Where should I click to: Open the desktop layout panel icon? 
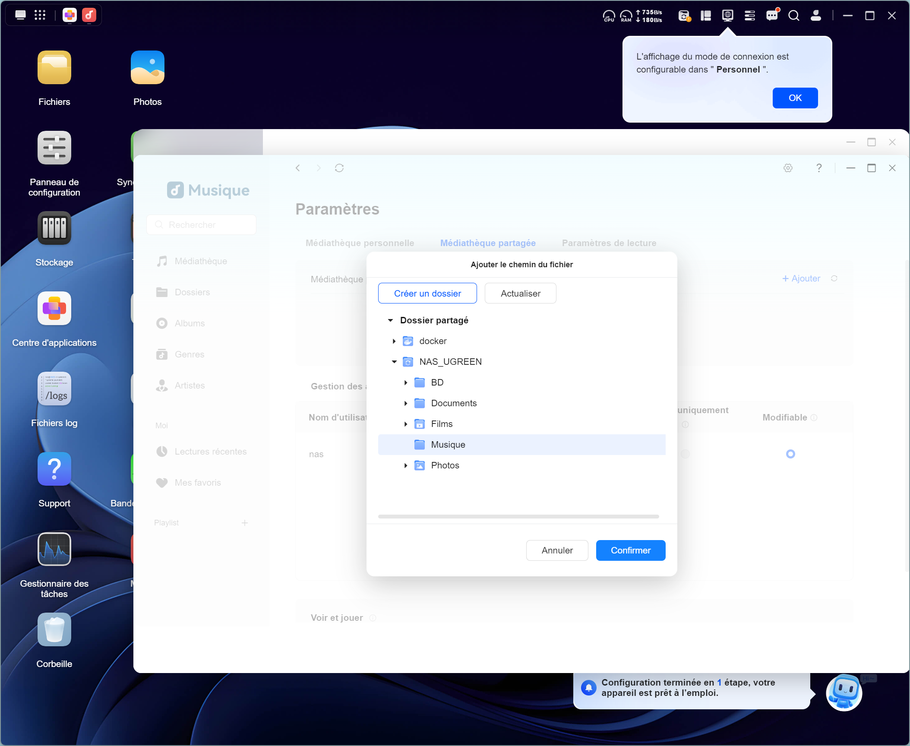point(706,16)
